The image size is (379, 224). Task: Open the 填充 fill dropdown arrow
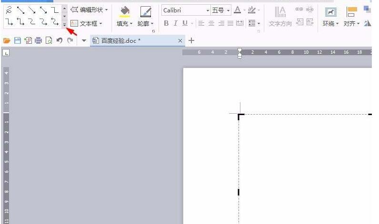131,24
